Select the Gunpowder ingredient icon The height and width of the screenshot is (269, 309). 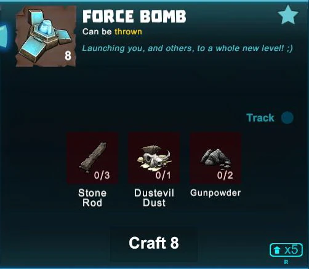coord(215,157)
